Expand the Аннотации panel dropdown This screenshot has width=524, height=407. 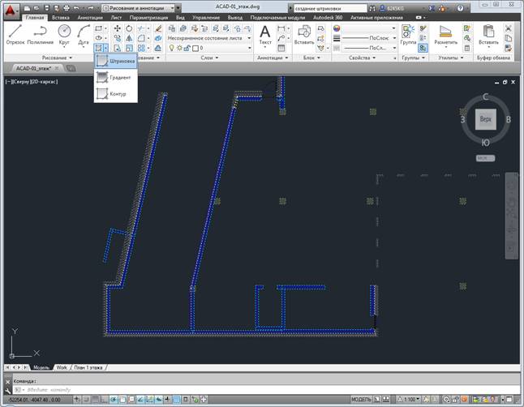pyautogui.click(x=273, y=58)
